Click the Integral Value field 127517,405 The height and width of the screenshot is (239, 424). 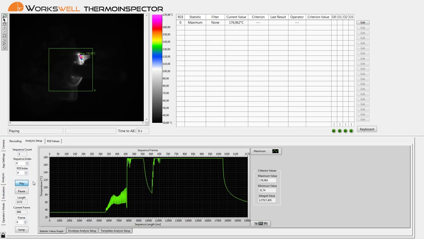268,200
